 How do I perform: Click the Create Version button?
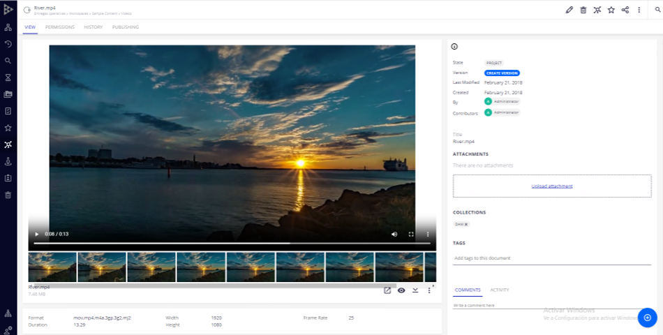click(502, 73)
